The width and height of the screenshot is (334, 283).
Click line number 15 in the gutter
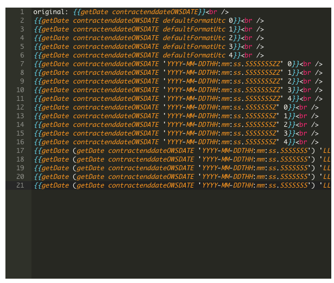[x=20, y=133]
